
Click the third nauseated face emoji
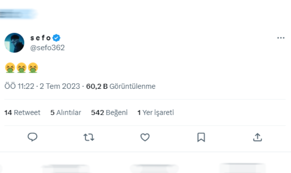pos(33,67)
